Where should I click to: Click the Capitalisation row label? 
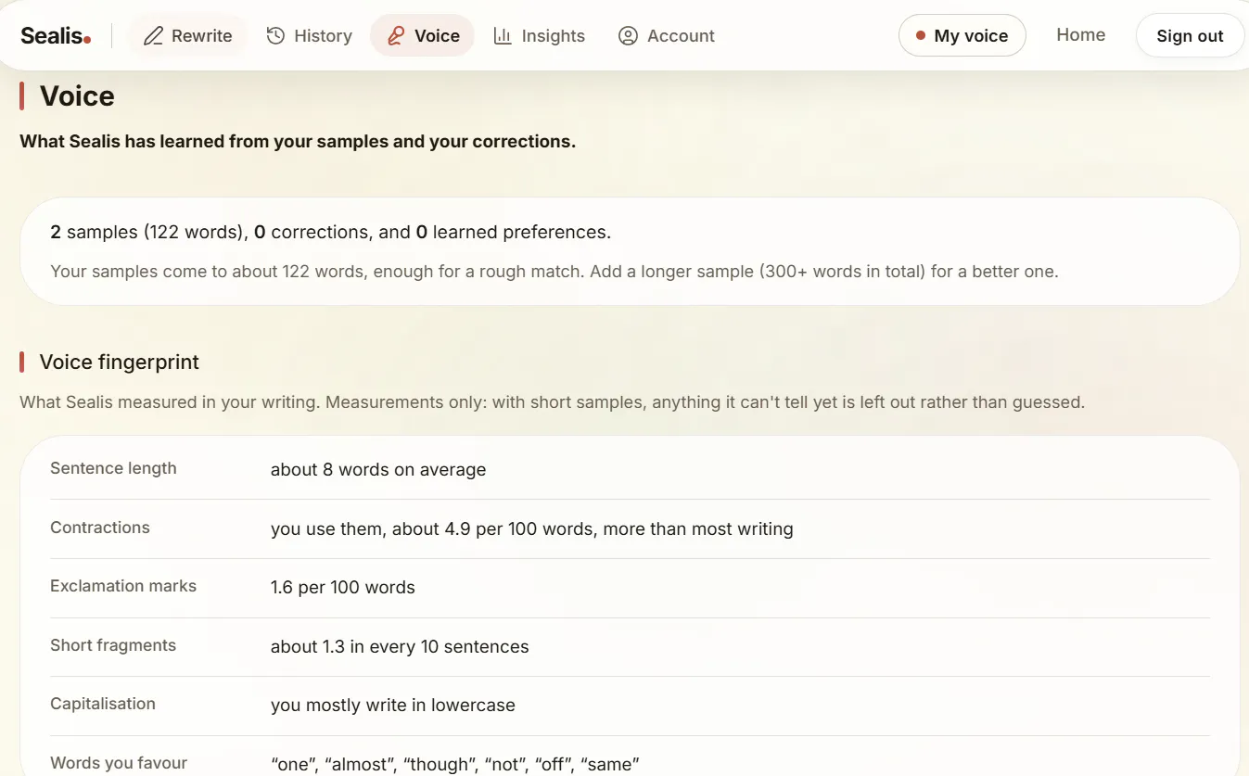click(x=103, y=704)
